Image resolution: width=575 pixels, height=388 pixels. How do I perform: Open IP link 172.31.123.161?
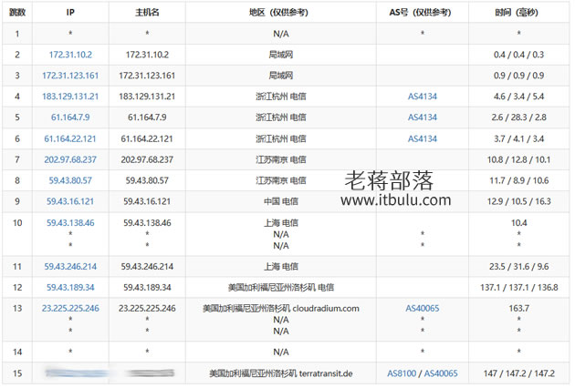pyautogui.click(x=70, y=76)
